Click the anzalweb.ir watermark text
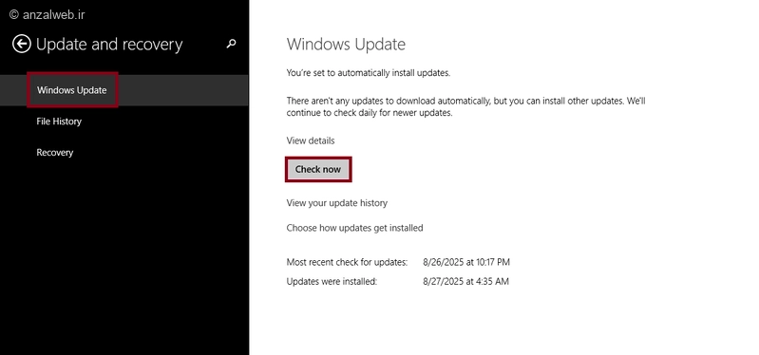The image size is (759, 355). [54, 14]
